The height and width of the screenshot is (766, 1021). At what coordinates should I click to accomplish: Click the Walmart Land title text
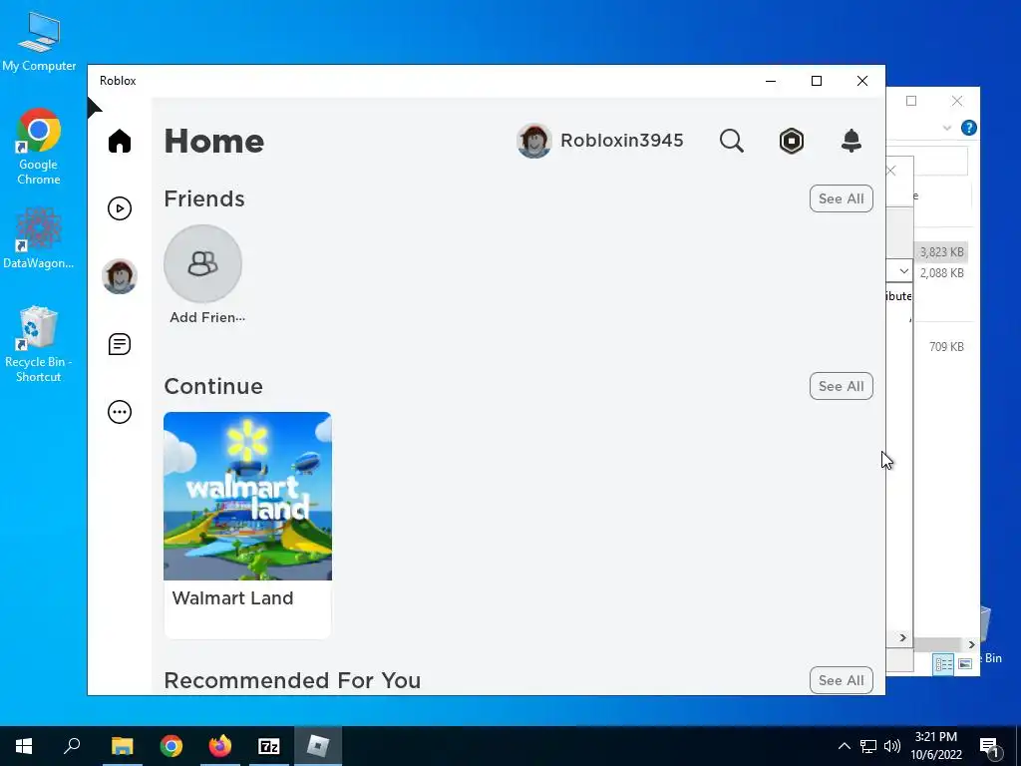[x=232, y=598]
